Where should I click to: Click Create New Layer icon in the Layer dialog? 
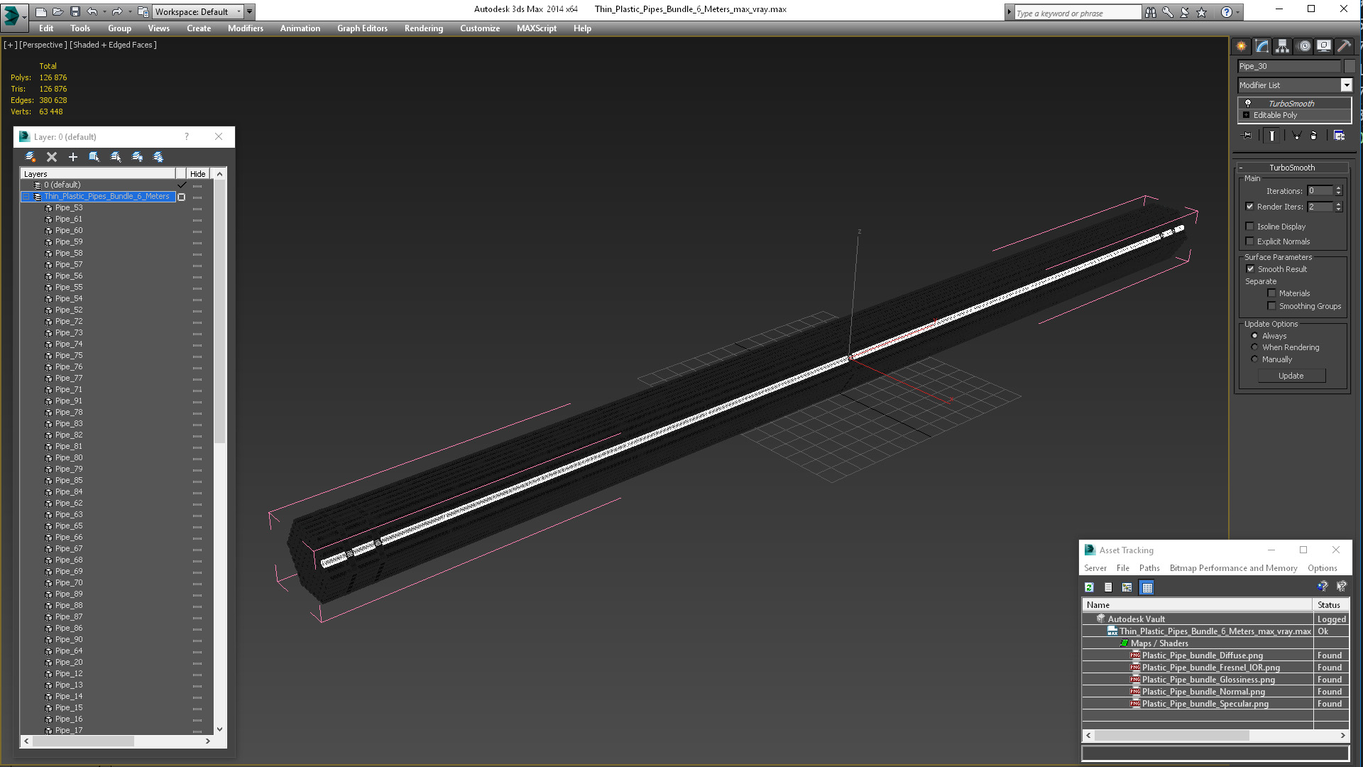click(x=31, y=157)
